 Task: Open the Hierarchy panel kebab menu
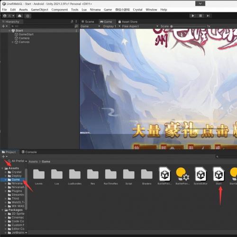[x=76, y=21]
